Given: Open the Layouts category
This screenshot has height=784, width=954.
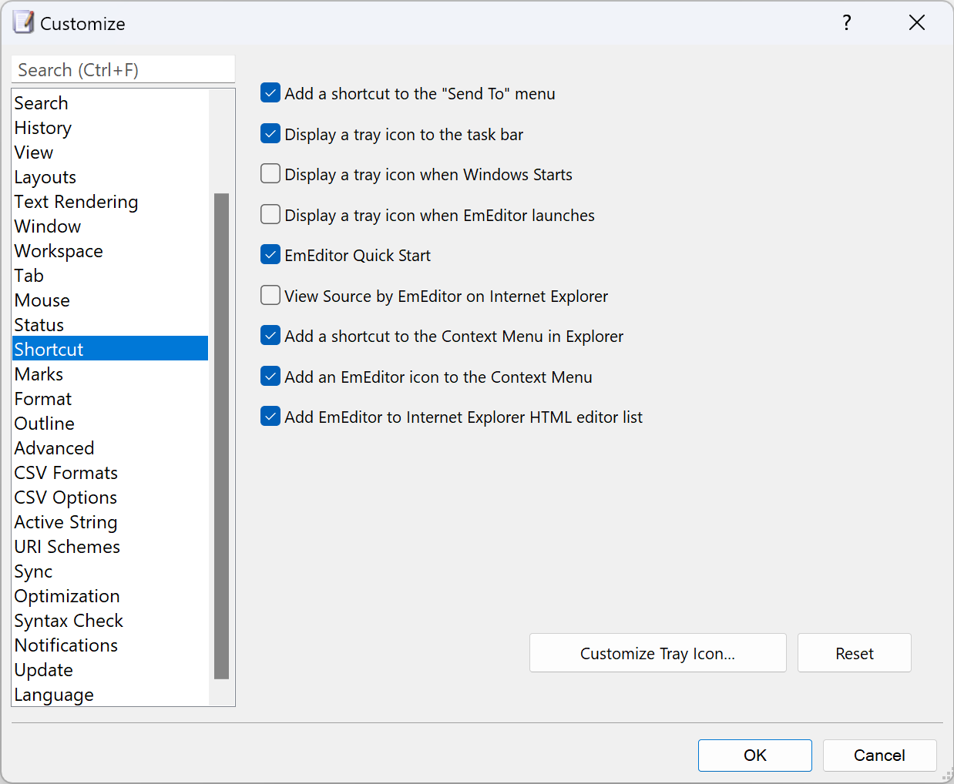Looking at the screenshot, I should 110,176.
